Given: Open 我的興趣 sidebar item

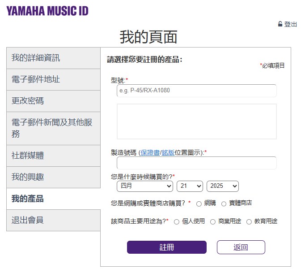Looking at the screenshot, I should 53,177.
